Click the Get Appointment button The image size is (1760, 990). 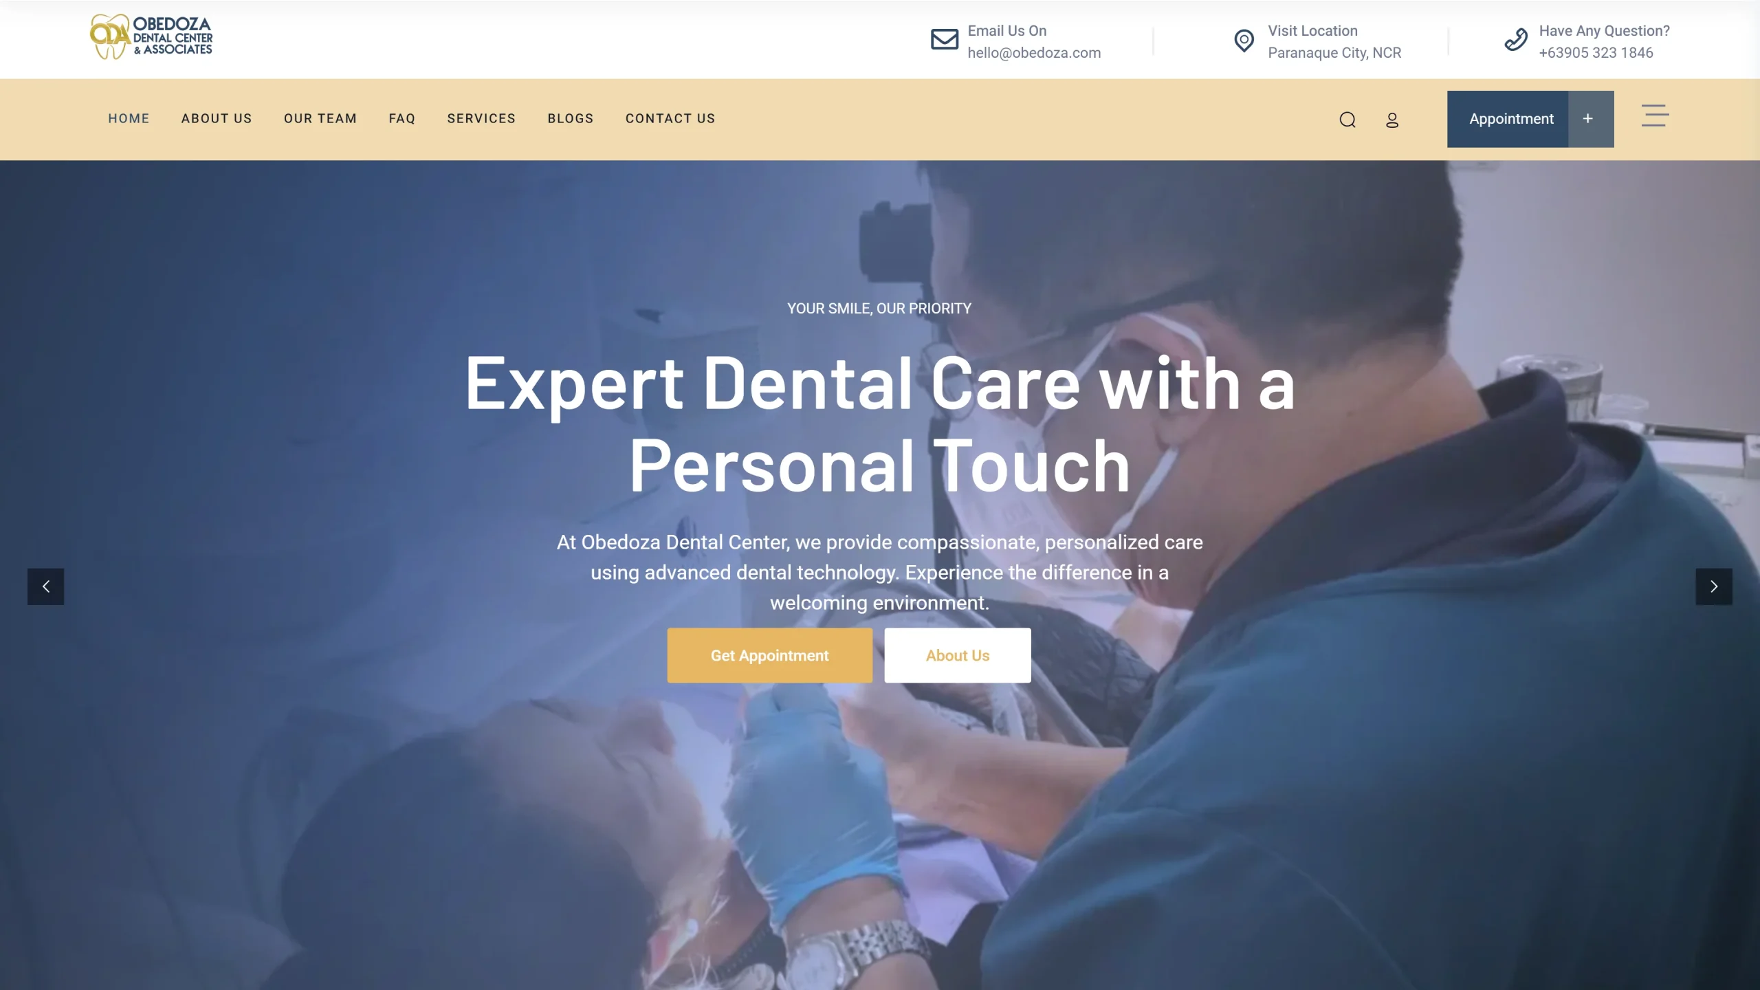coord(769,655)
